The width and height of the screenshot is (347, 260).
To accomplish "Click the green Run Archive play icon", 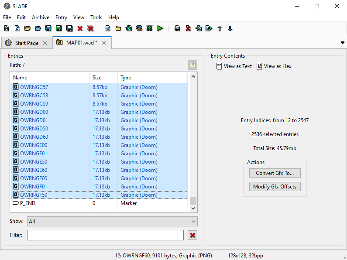I will click(x=160, y=28).
